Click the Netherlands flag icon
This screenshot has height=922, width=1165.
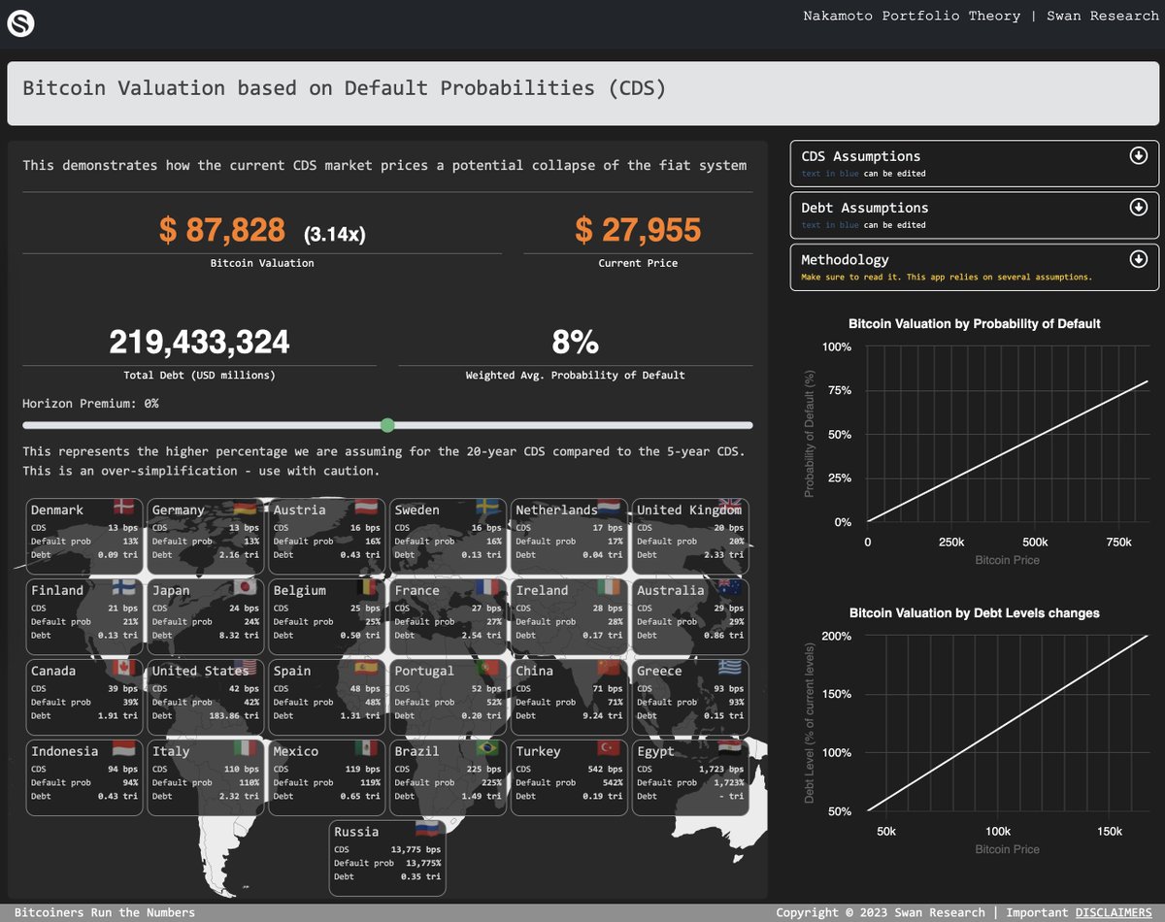pos(610,507)
